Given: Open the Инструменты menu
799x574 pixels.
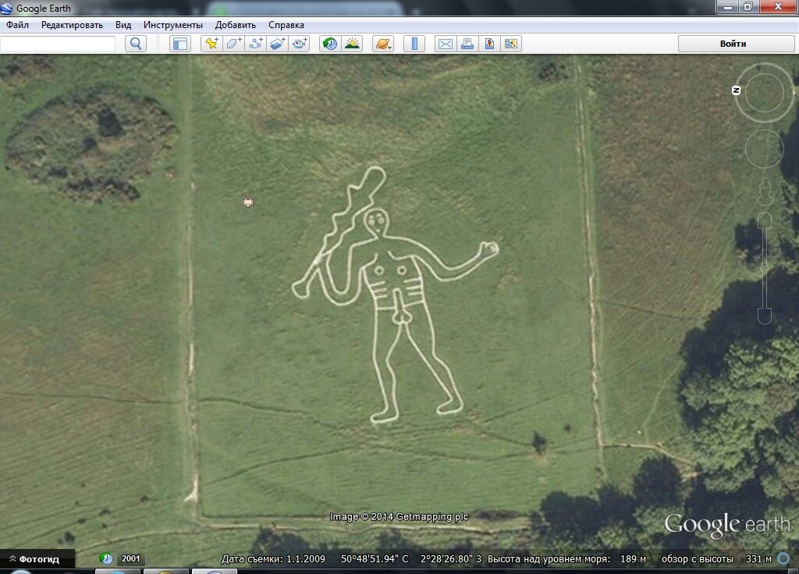Looking at the screenshot, I should [172, 25].
